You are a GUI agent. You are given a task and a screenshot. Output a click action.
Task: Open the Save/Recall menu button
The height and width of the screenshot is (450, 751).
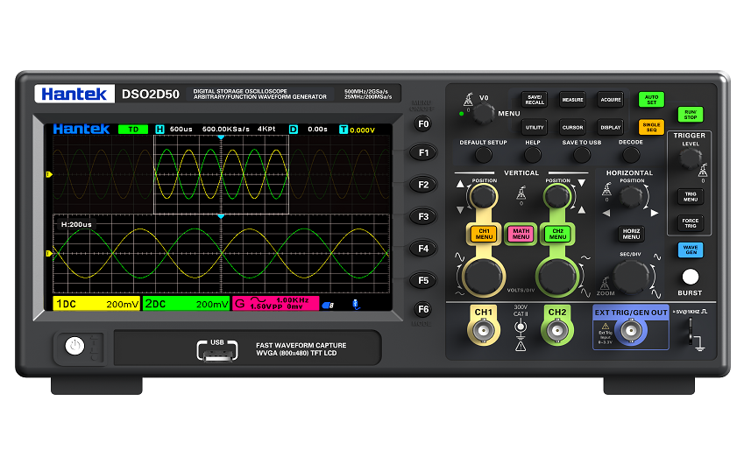[x=535, y=100]
